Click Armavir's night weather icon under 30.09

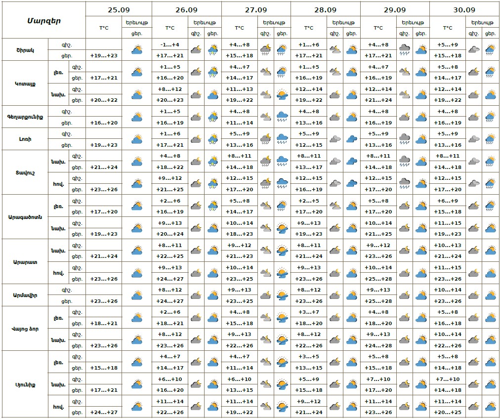pos(473,295)
